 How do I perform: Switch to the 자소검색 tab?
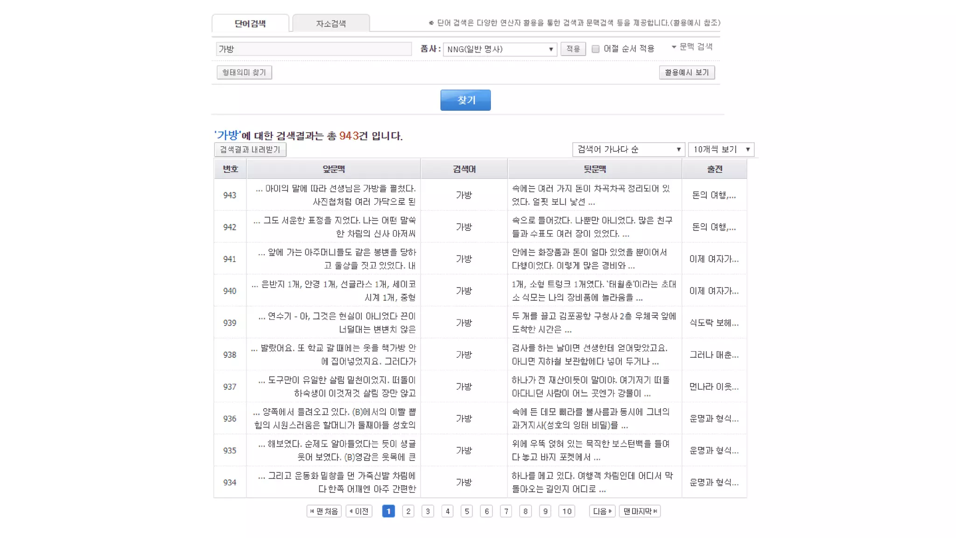(330, 23)
